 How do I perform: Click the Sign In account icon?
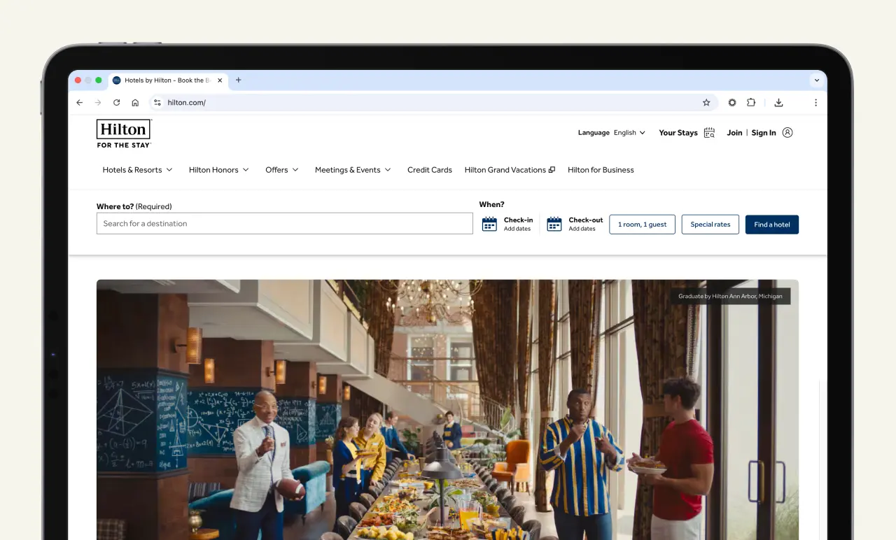pyautogui.click(x=787, y=132)
